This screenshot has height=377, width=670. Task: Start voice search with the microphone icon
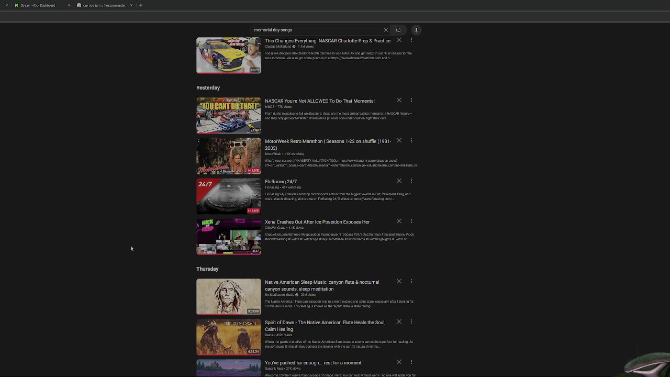coord(416,30)
